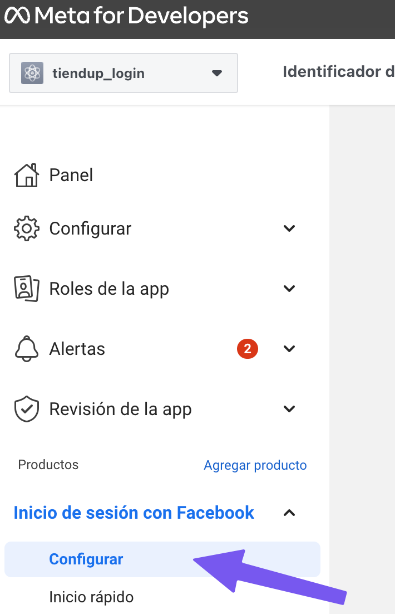Click the Configurar gear icon
395x614 pixels.
coord(26,228)
